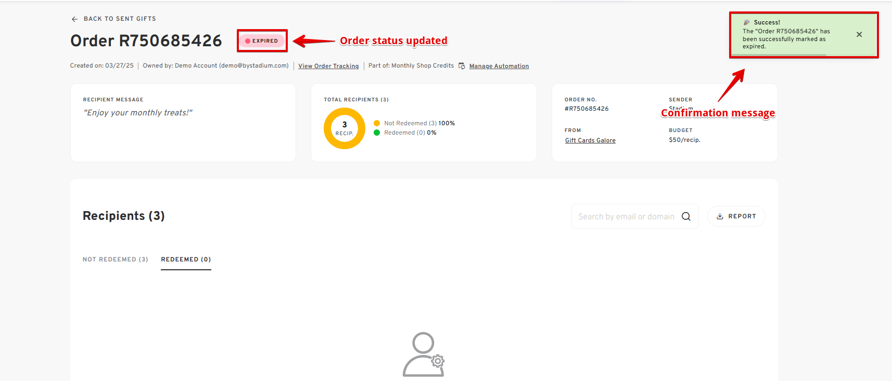The width and height of the screenshot is (892, 381).
Task: Click the Recipients (3) heading
Action: pyautogui.click(x=124, y=216)
